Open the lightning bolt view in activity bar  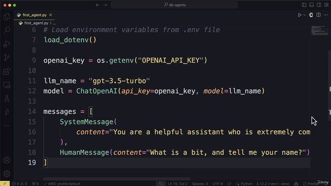[x=7, y=112]
